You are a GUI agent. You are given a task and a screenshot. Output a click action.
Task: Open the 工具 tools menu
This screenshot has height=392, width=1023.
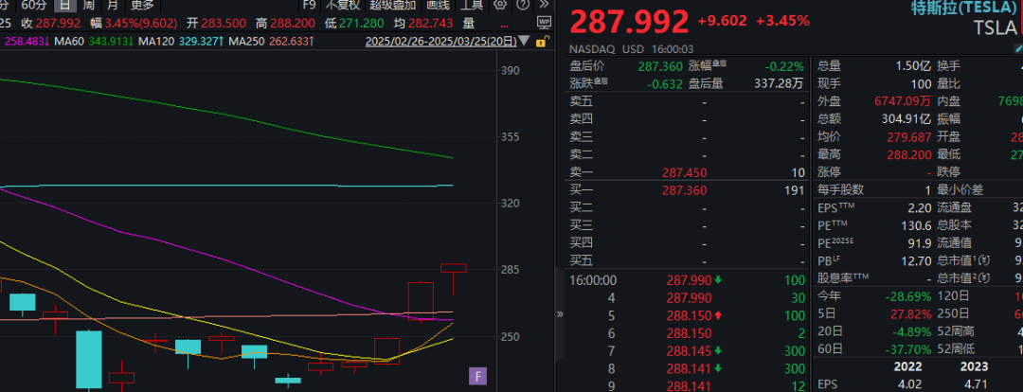(472, 6)
